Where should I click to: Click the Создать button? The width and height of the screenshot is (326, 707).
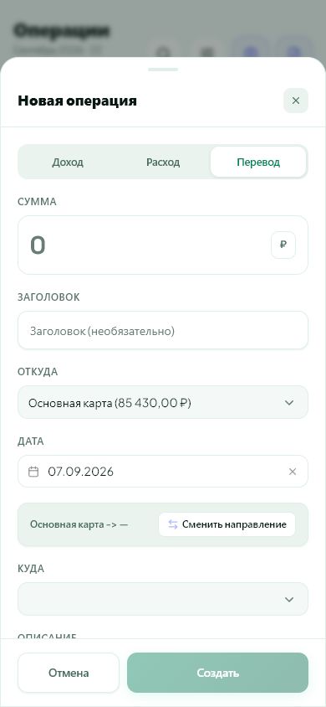[217, 673]
